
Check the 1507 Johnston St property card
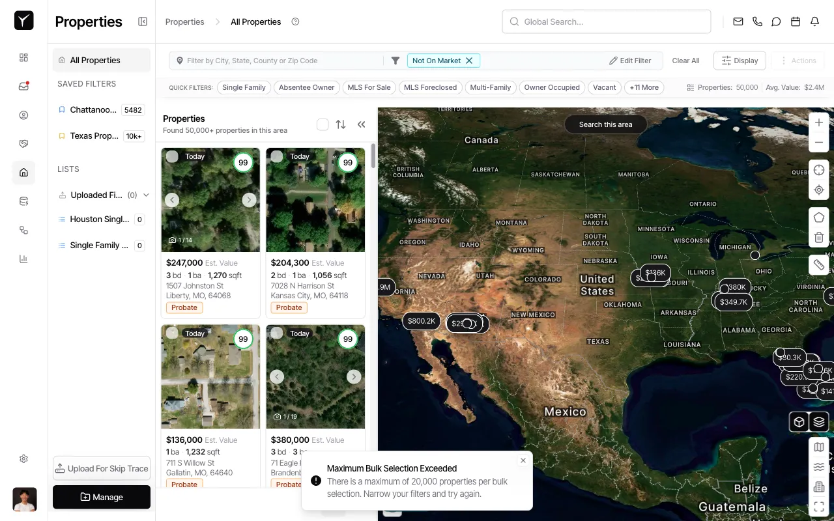tap(172, 156)
